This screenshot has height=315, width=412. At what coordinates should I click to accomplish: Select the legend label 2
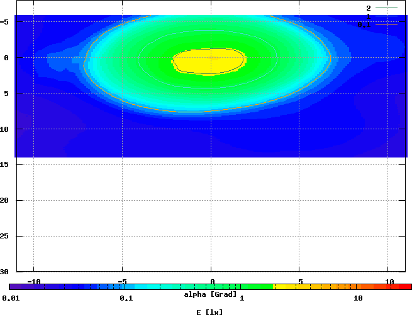click(369, 8)
